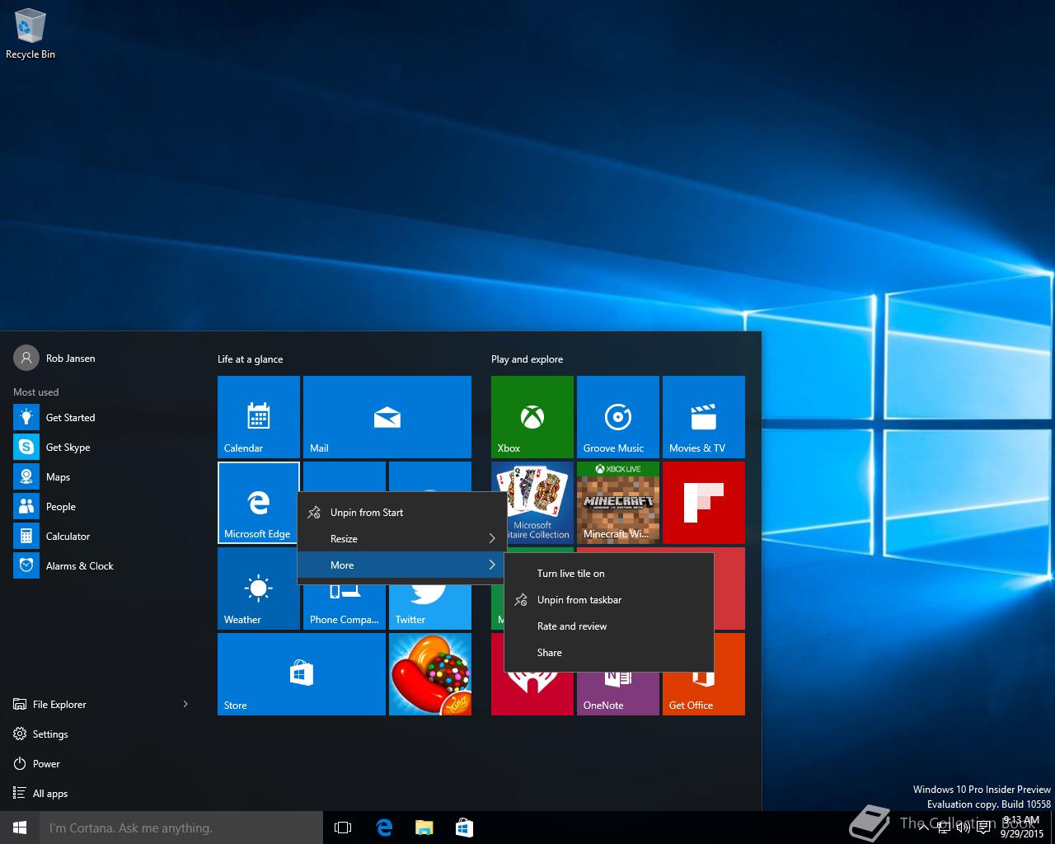Open the Store tile
The image size is (1055, 844).
click(302, 674)
